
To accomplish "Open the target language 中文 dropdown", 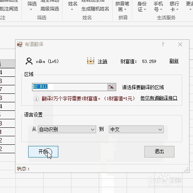I will [x=136, y=129].
